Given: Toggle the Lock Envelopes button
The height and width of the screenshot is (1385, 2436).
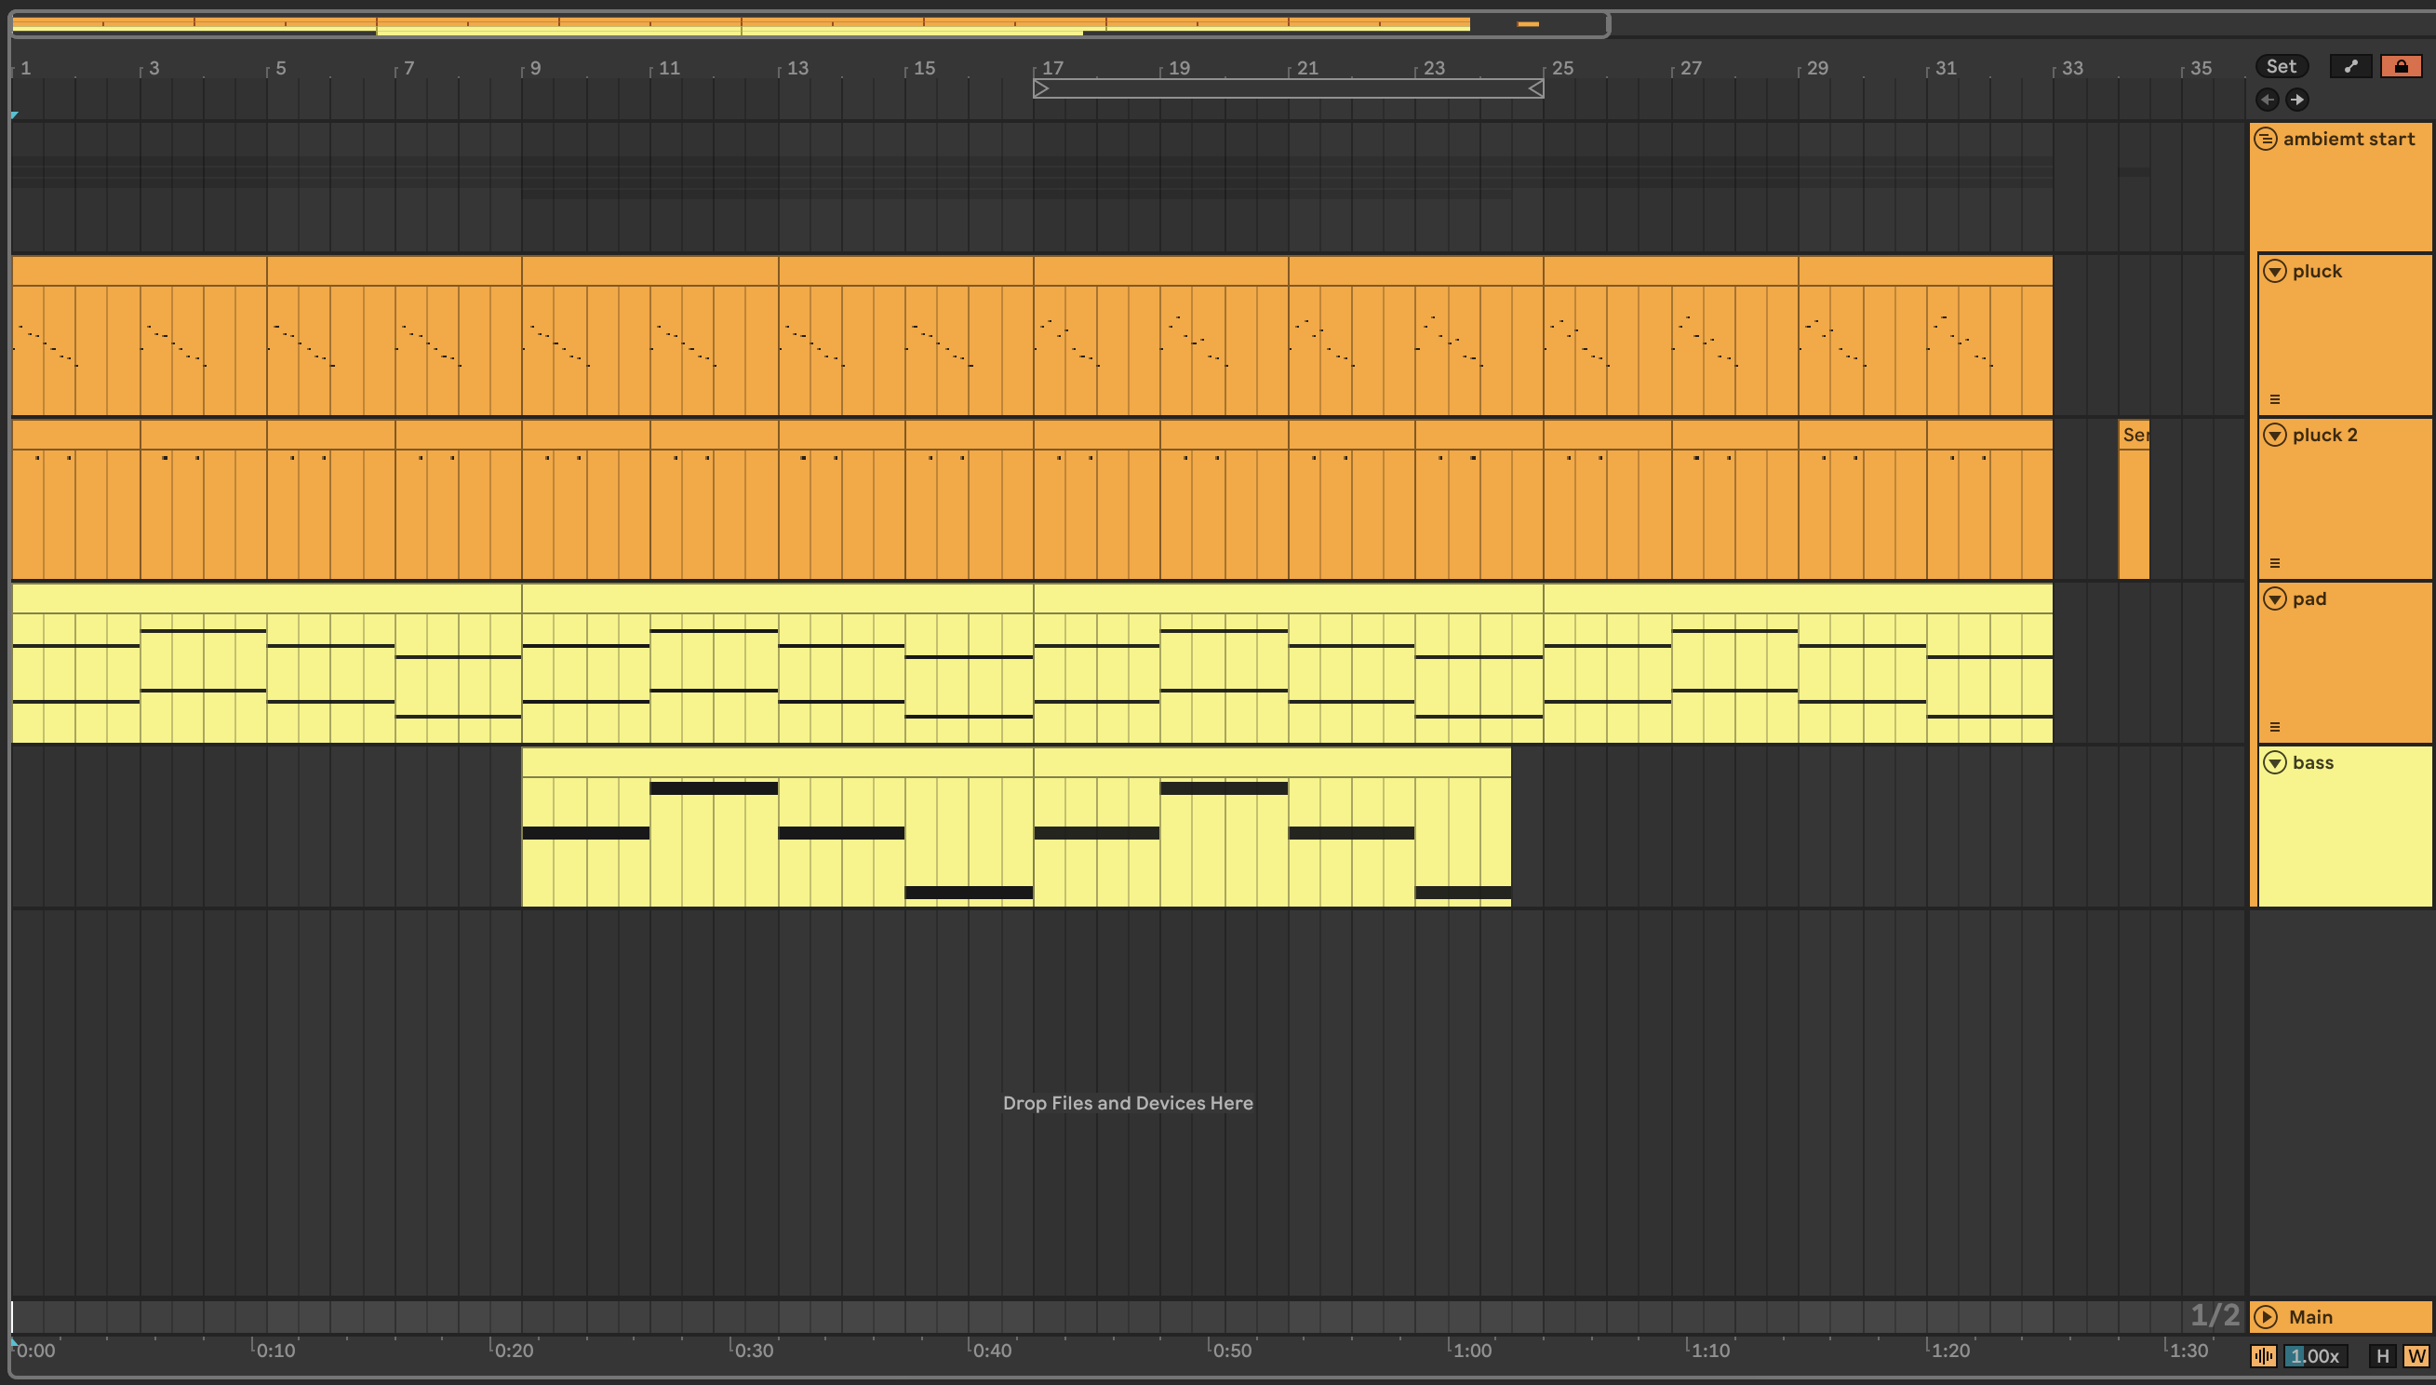Looking at the screenshot, I should click(x=2400, y=66).
